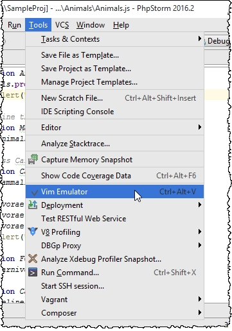The image size is (232, 331).
Task: Choose Show Code Coverage Data
Action: coord(114,176)
